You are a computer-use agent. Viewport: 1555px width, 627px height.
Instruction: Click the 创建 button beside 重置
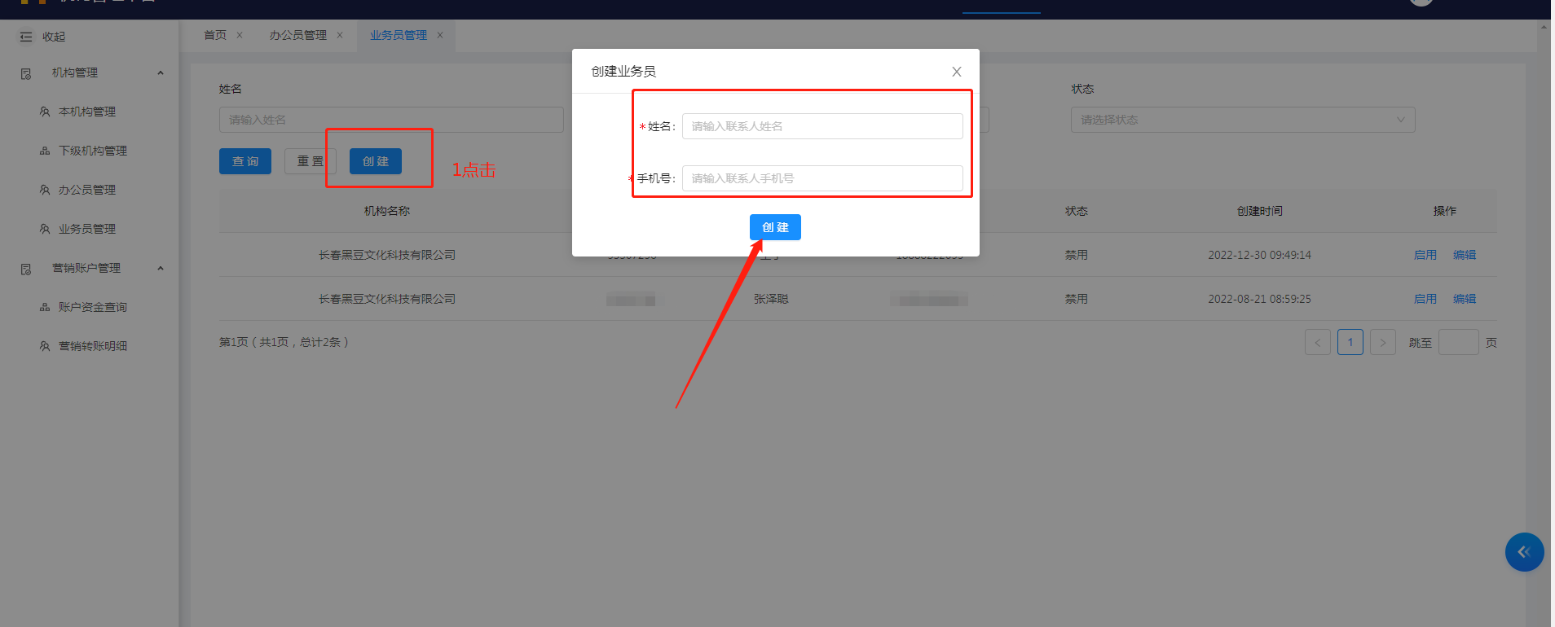[x=376, y=161]
